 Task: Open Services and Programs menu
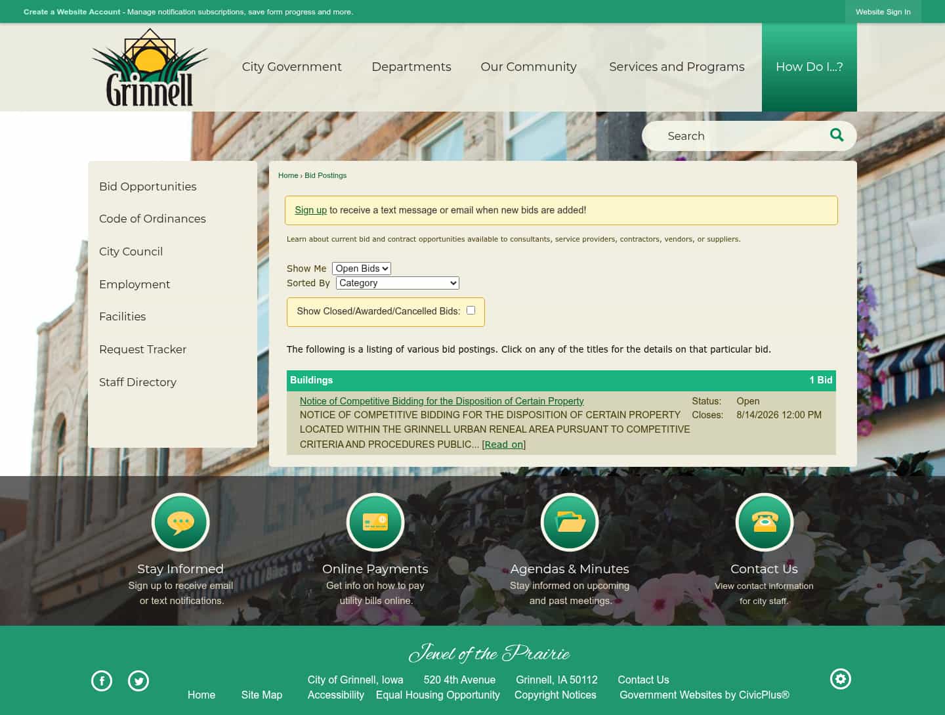(677, 67)
